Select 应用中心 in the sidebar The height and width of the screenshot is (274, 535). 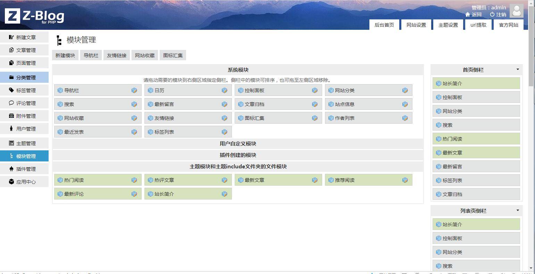tap(24, 181)
